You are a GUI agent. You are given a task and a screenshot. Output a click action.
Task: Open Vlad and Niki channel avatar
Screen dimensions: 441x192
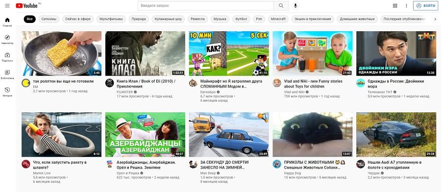click(277, 83)
